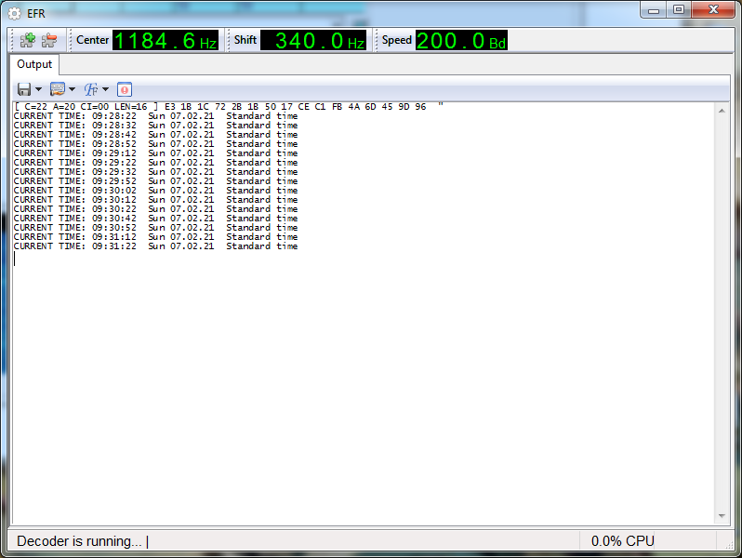Viewport: 742px width, 558px height.
Task: Click the line CURRENT TIME: 09:29:32
Action: (x=155, y=172)
